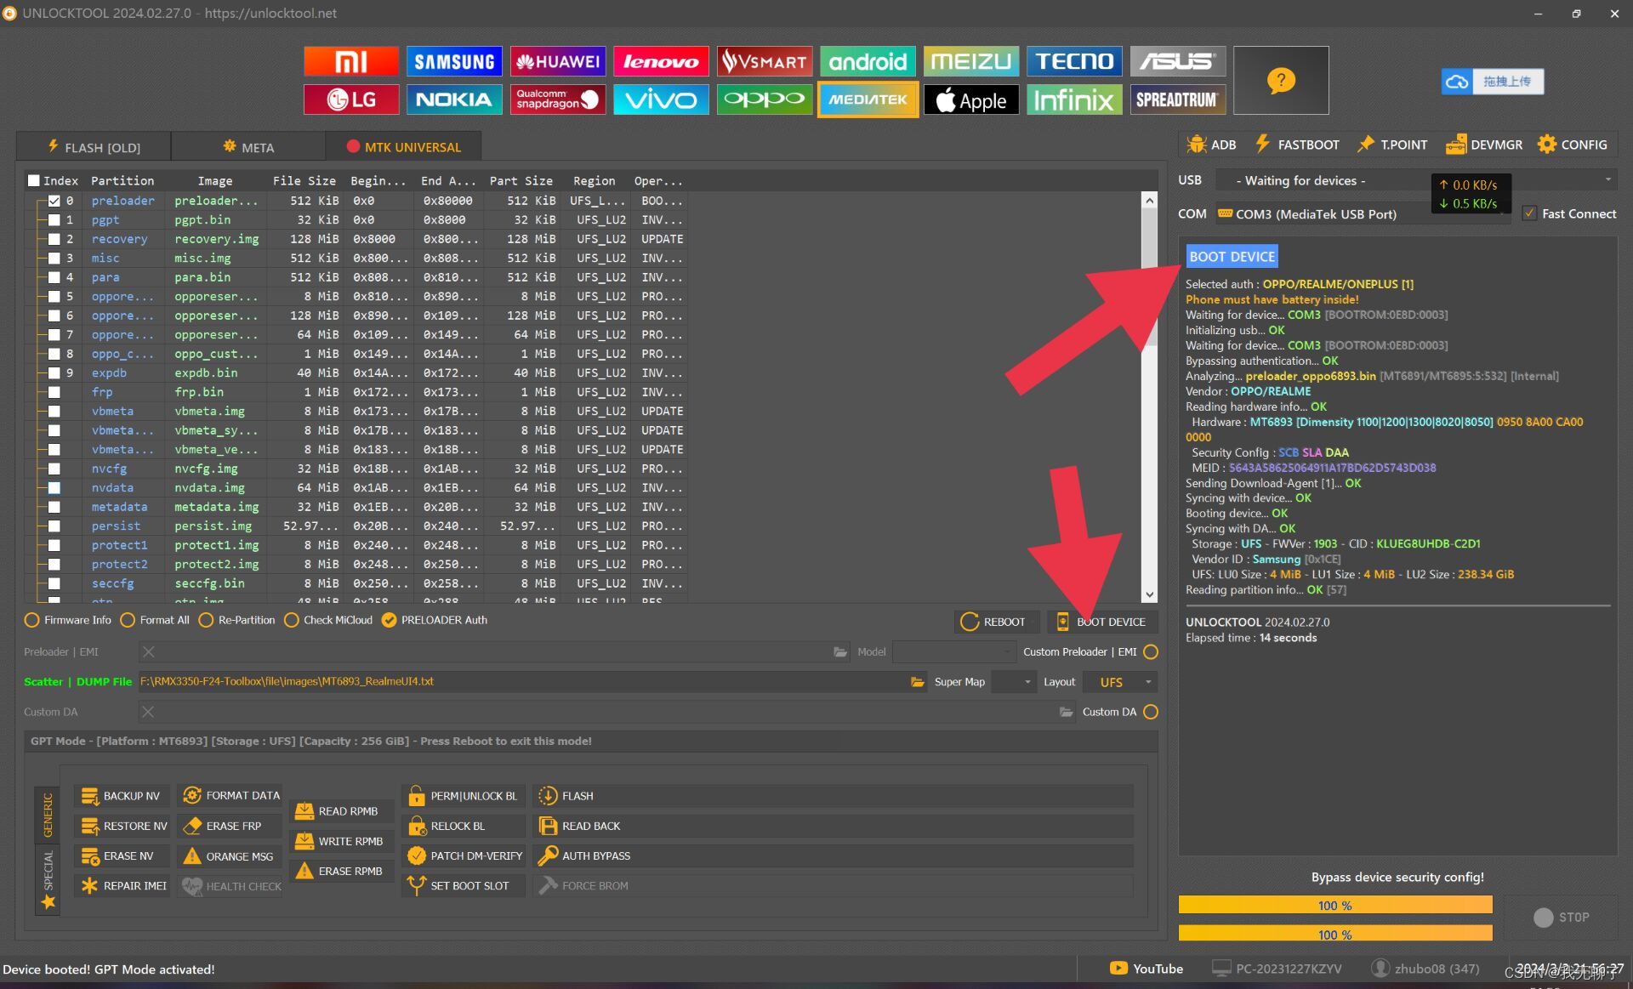
Task: Select the Format All radio option
Action: tap(128, 620)
